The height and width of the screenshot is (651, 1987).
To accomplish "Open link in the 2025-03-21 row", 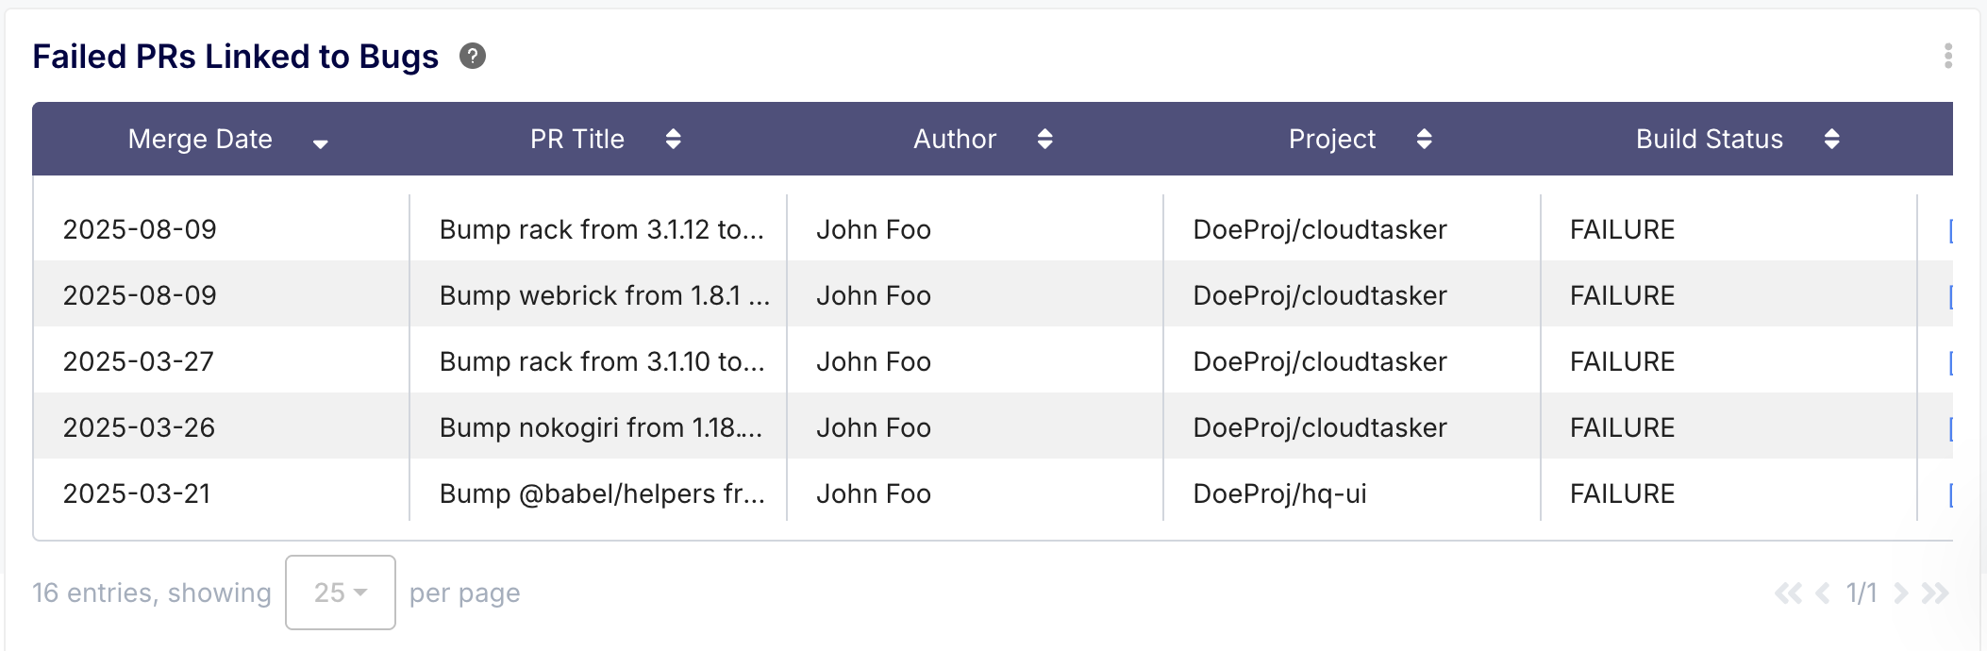I will [x=1949, y=494].
